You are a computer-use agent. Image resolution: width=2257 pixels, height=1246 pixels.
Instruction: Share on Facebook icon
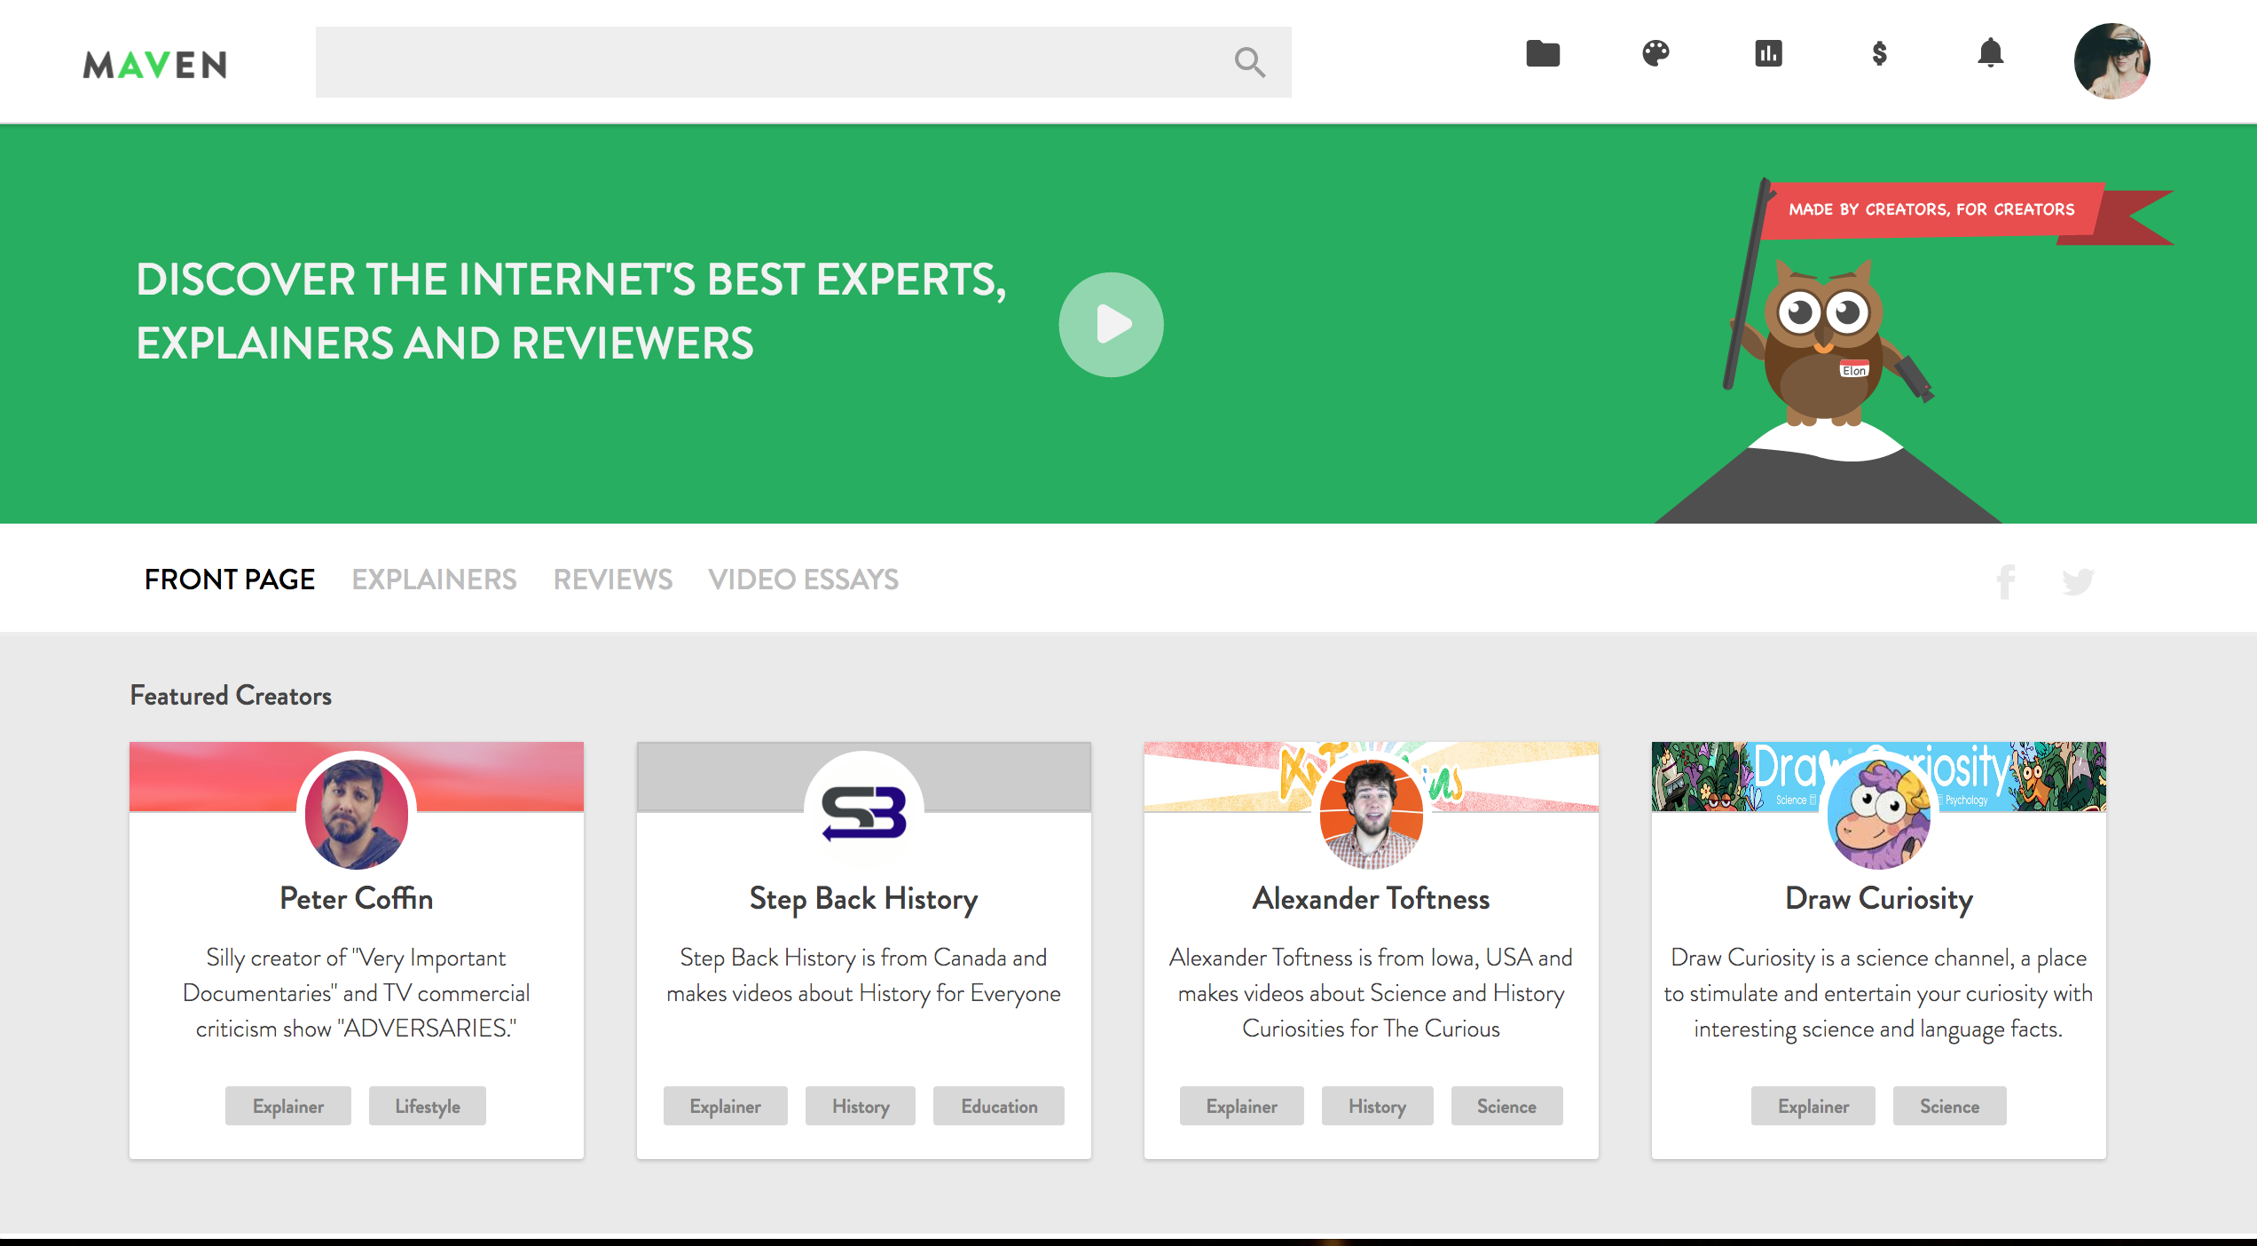(2006, 581)
